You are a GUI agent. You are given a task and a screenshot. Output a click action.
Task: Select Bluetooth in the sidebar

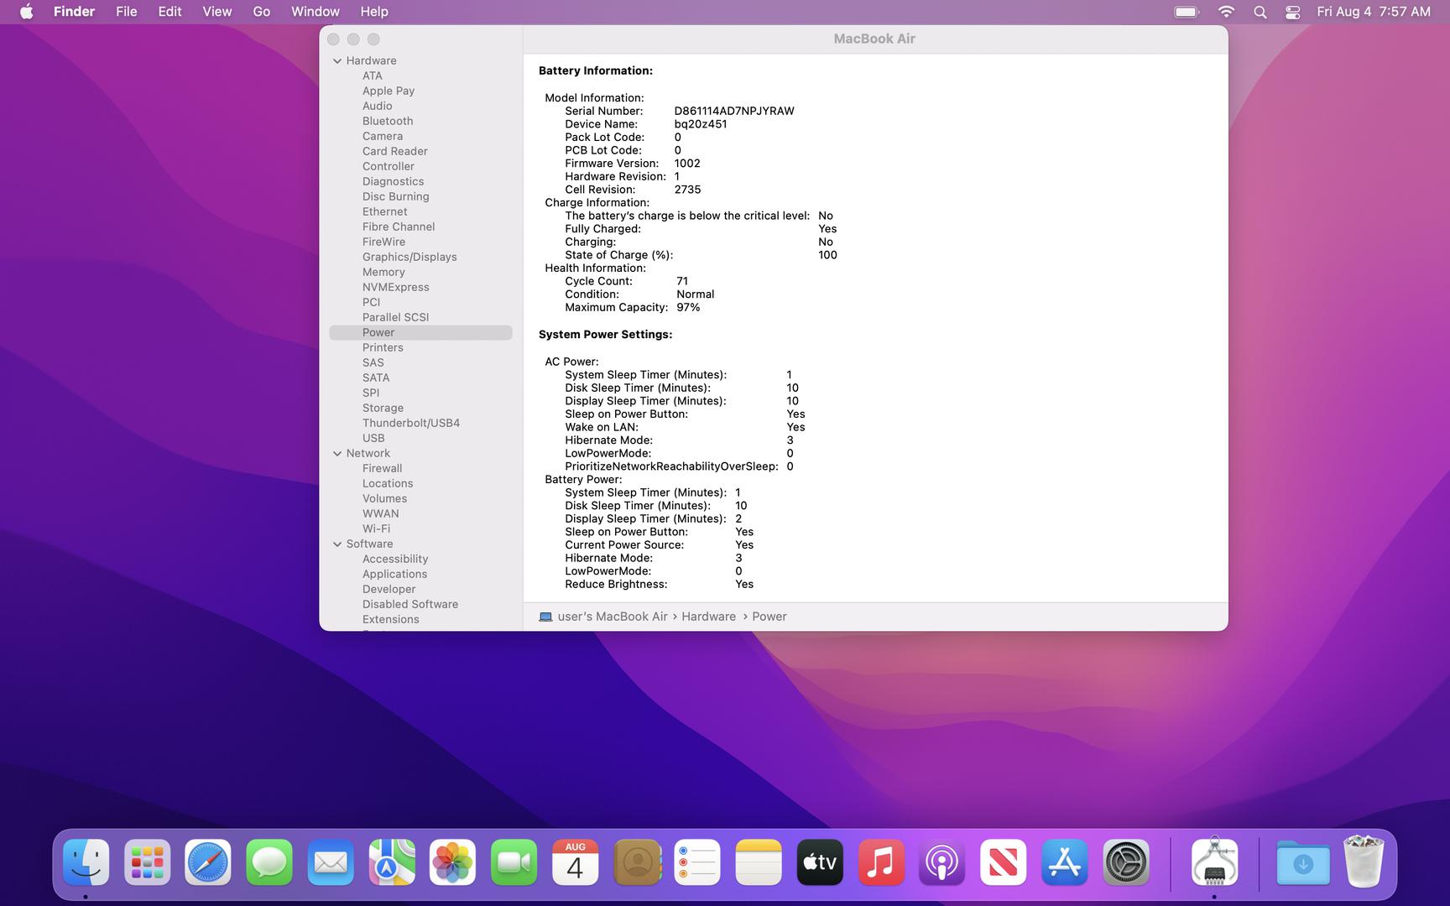pos(388,121)
